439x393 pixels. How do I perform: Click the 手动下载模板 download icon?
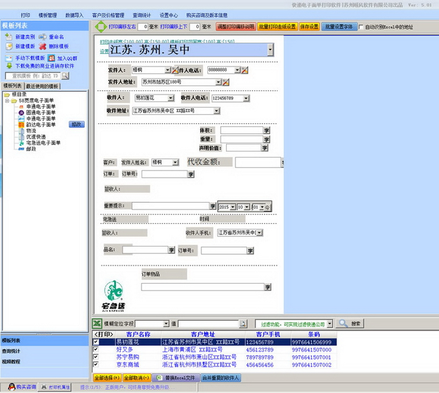click(x=9, y=58)
